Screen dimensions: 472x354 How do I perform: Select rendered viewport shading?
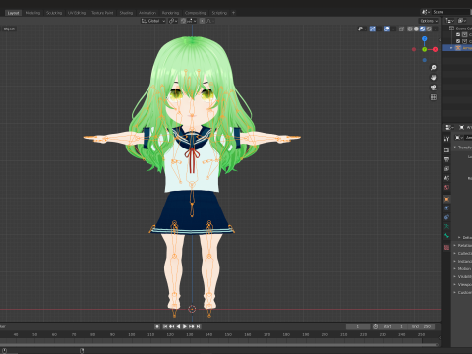[429, 29]
